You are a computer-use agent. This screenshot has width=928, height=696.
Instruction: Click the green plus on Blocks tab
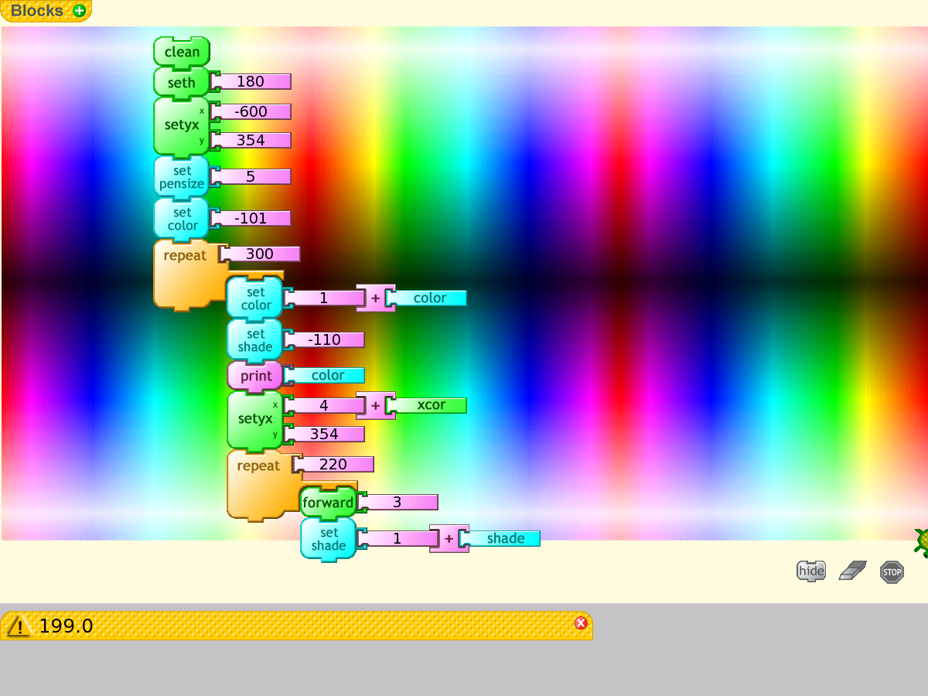pos(79,11)
